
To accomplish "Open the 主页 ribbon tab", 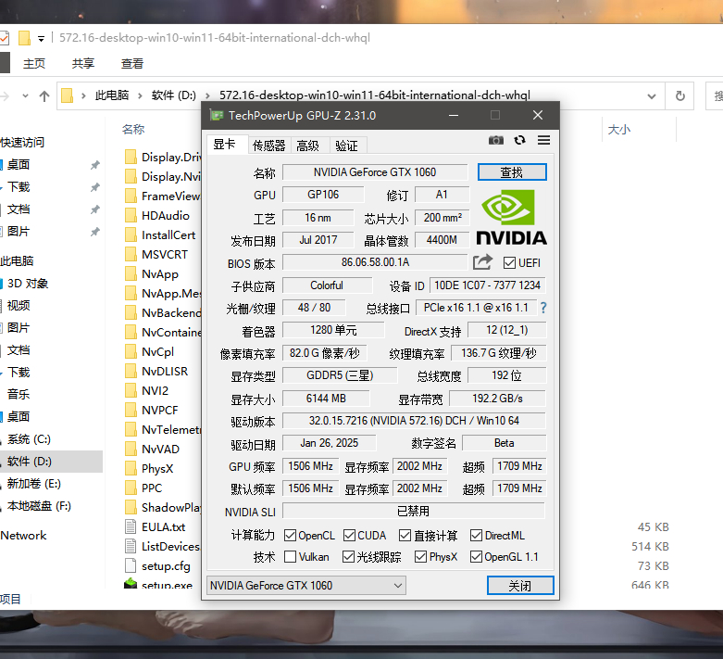I will (x=34, y=63).
